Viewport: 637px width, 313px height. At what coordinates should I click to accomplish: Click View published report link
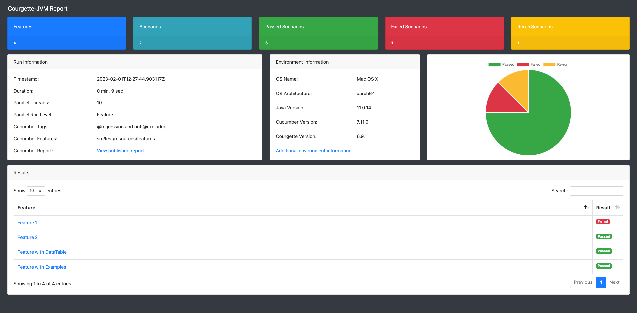coord(120,151)
